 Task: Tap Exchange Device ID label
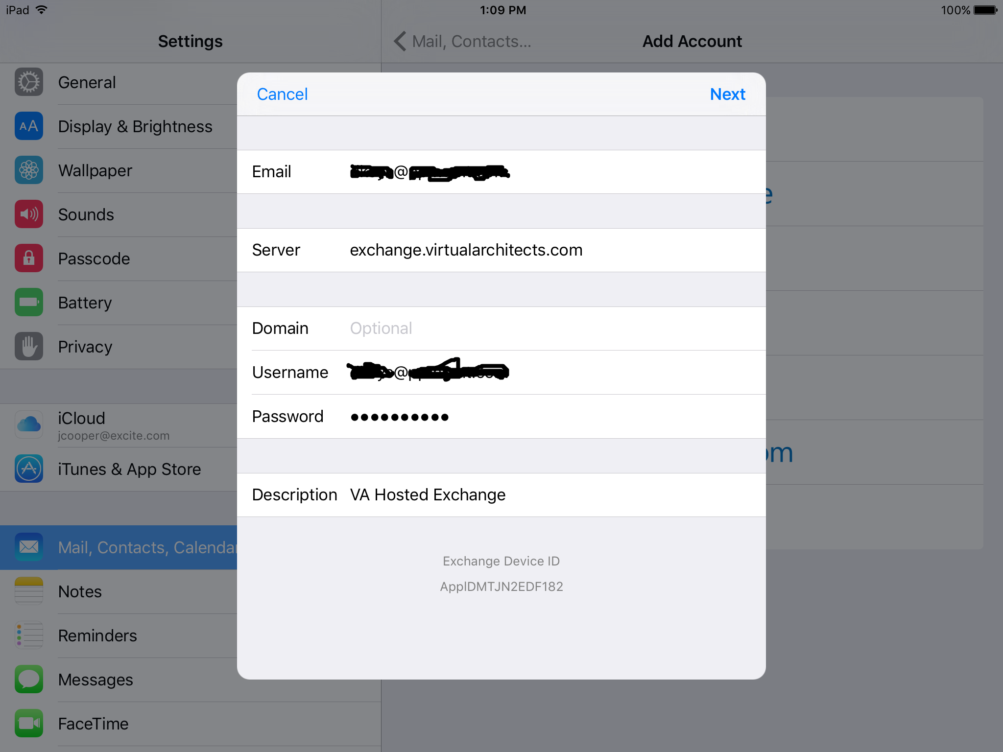(x=501, y=561)
